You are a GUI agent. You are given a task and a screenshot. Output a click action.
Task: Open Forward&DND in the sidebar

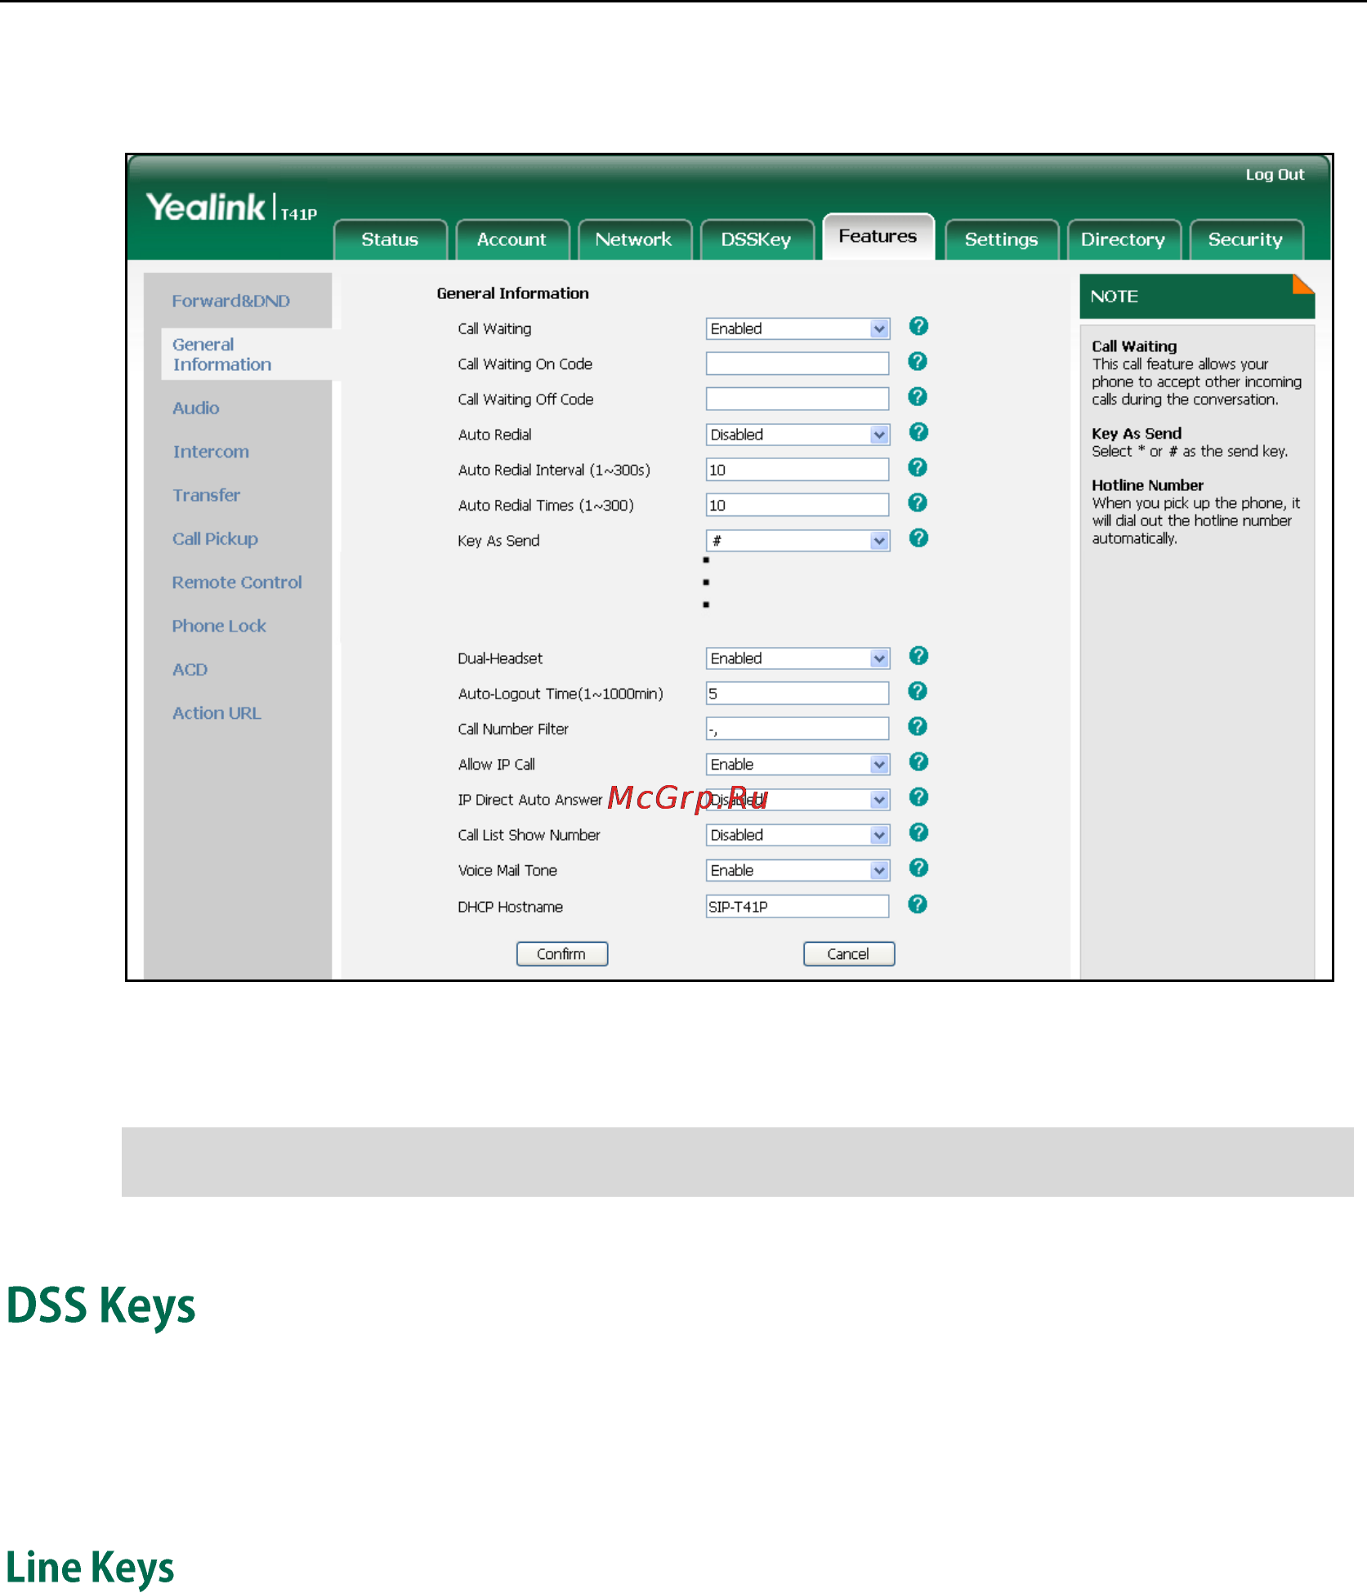(x=231, y=301)
